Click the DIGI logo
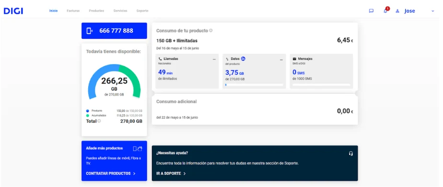The image size is (443, 187). tap(13, 11)
